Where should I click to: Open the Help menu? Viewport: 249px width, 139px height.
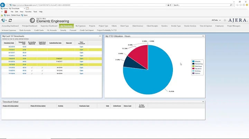41,12
